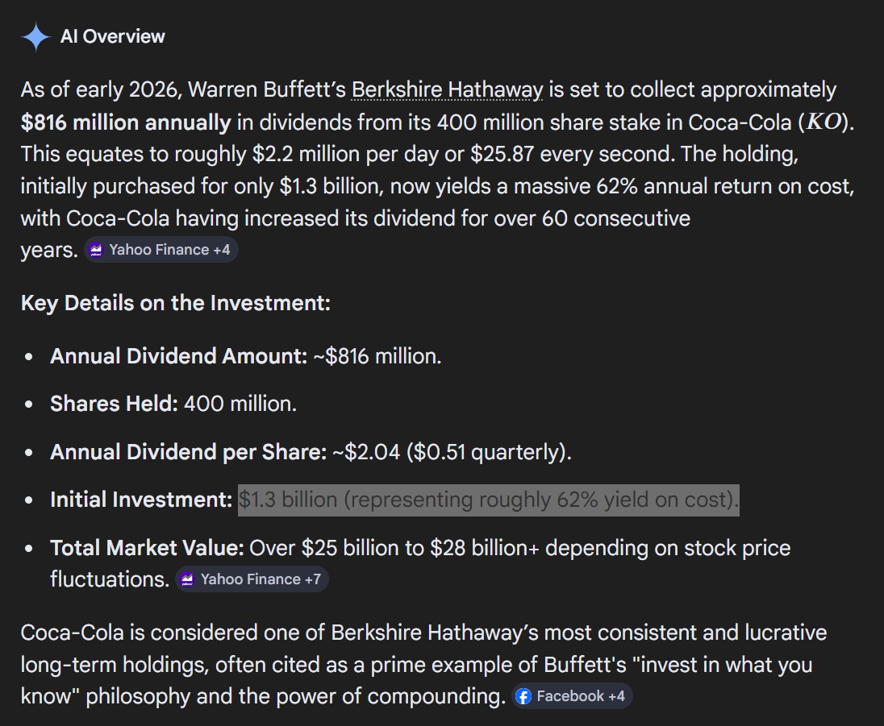The image size is (884, 726).
Task: Click Yahoo Finance icon in +7 chip
Action: [188, 579]
